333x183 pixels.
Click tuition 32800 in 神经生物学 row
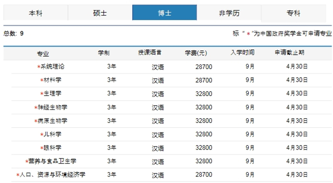point(204,107)
